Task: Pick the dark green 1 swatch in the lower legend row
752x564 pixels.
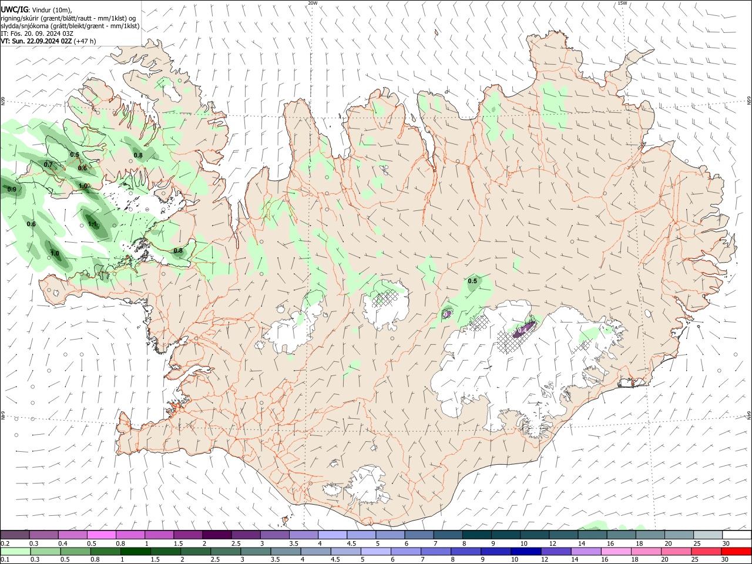Action: click(x=135, y=551)
